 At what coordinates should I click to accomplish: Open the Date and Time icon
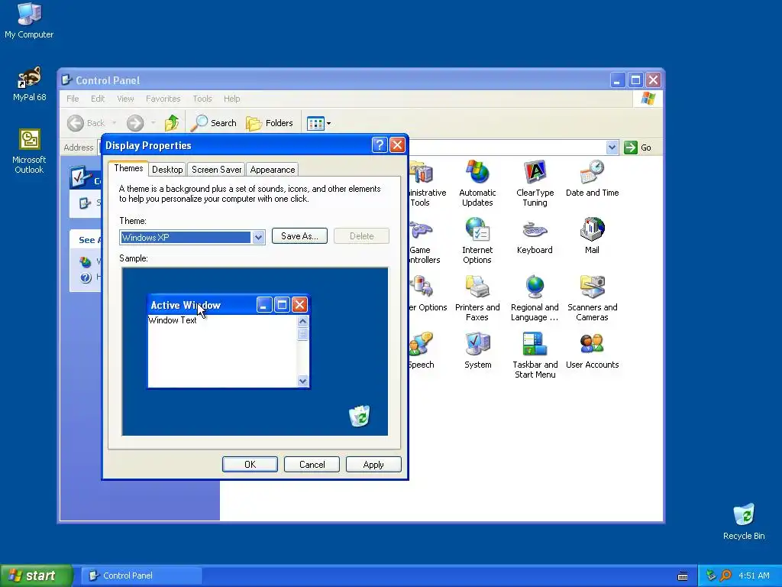[x=592, y=178]
